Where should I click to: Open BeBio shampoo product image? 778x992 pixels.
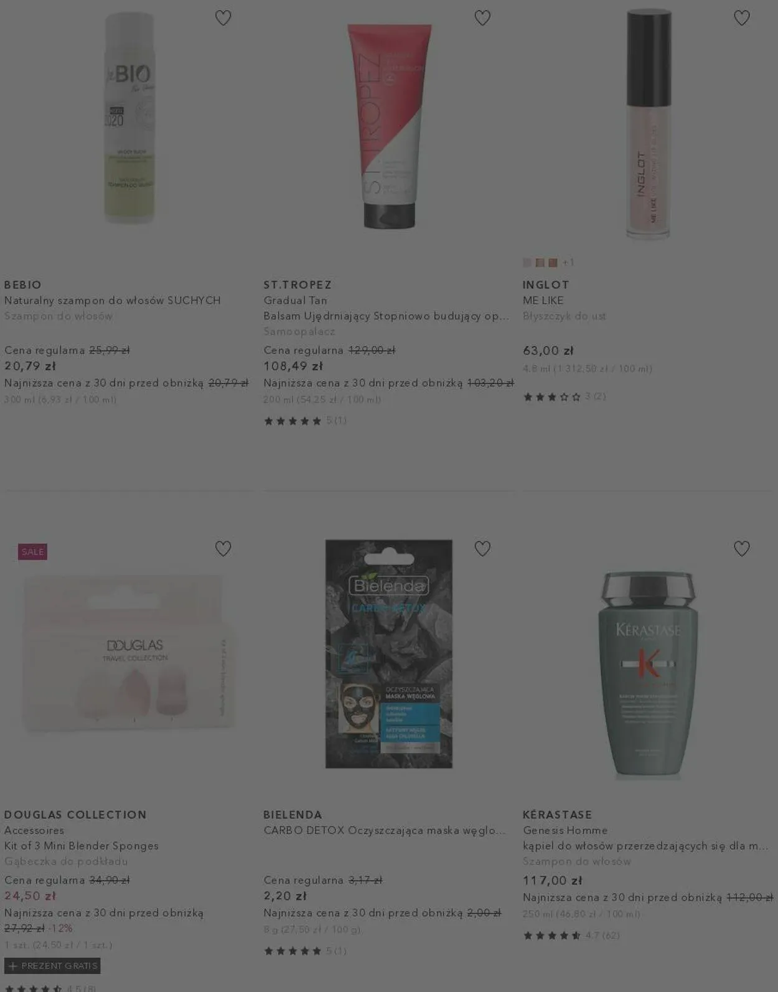(129, 118)
